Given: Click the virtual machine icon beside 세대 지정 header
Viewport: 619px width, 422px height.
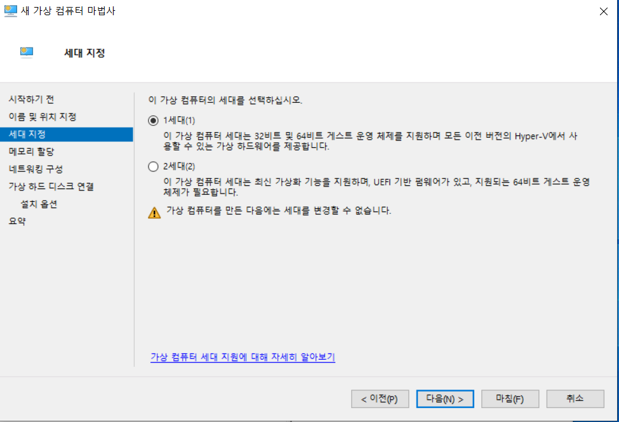Looking at the screenshot, I should pos(27,53).
